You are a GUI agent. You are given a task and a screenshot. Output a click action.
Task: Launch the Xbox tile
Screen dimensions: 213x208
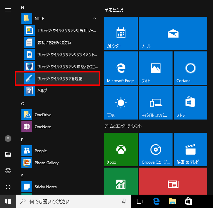pyautogui.click(x=121, y=149)
